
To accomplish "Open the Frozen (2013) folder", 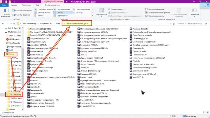I will [x=39, y=29].
